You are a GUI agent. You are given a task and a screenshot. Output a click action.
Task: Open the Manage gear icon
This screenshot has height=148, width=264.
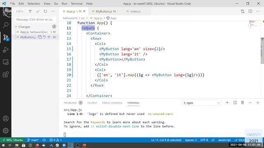tap(6, 131)
